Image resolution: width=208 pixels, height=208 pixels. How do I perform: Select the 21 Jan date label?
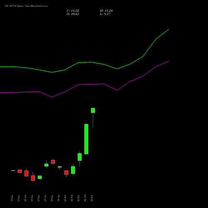pyautogui.click(x=19, y=198)
